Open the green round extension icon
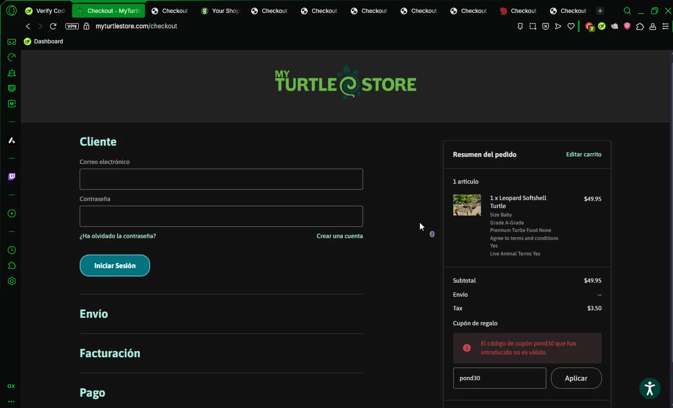The width and height of the screenshot is (673, 408). (x=602, y=26)
